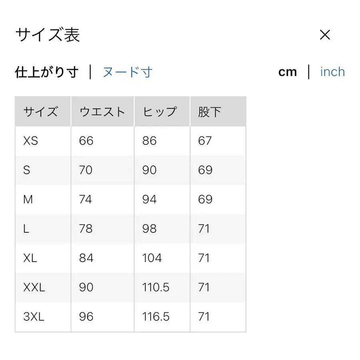Open the ヌード寸 measurements view
The height and width of the screenshot is (360, 360).
click(127, 72)
